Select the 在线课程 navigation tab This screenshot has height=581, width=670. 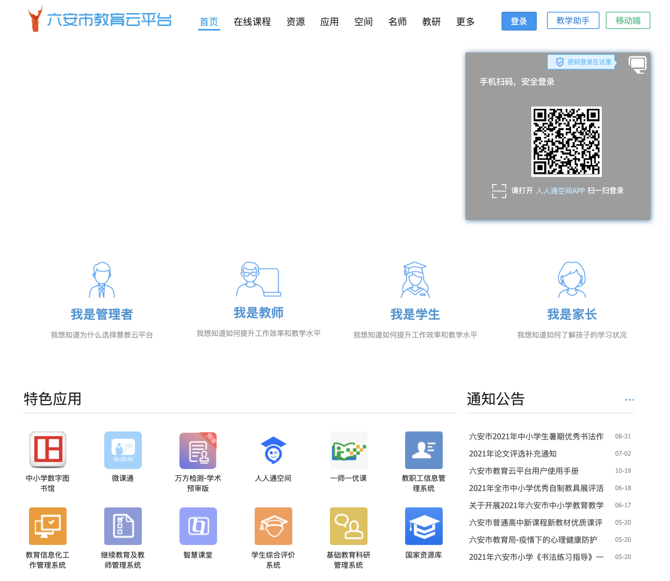point(252,22)
